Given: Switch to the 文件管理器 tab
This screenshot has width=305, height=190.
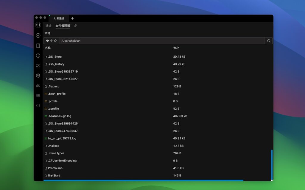Looking at the screenshot, I should [x=63, y=26].
